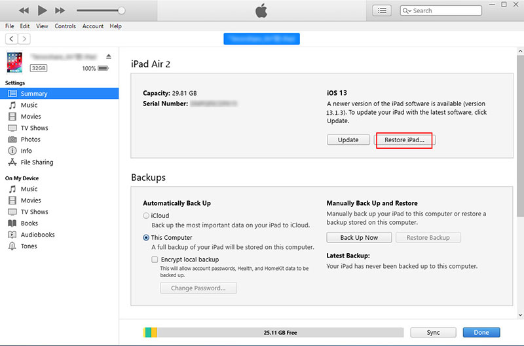Click TV Shows icon under On My Device
Viewport: 524px width, 346px height.
point(12,212)
